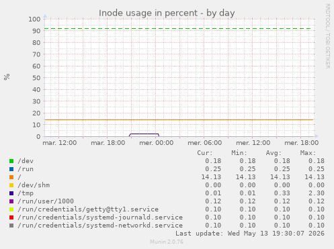334x249 pixels.
Task: Click the 'mar. 12:00' x-axis label
Action: [x=60, y=143]
